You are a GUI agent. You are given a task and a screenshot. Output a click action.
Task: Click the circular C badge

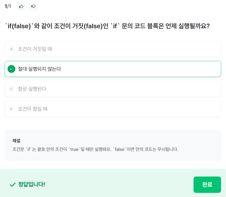click(11, 89)
